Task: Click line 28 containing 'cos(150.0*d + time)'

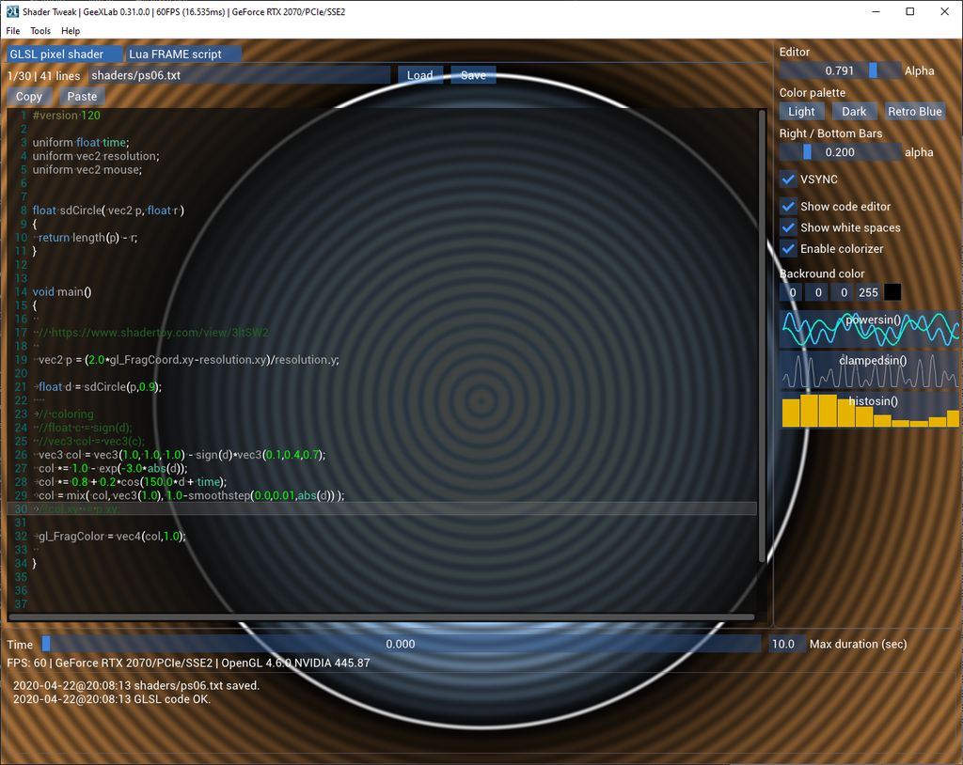Action: pyautogui.click(x=133, y=482)
